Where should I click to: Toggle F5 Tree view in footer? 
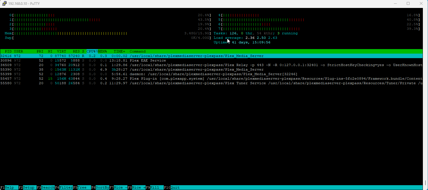[x=82, y=187]
